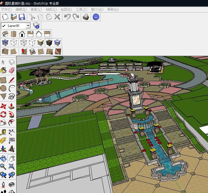This screenshot has width=208, height=193.
Task: Select the 3D Text tool
Action: coord(11,149)
